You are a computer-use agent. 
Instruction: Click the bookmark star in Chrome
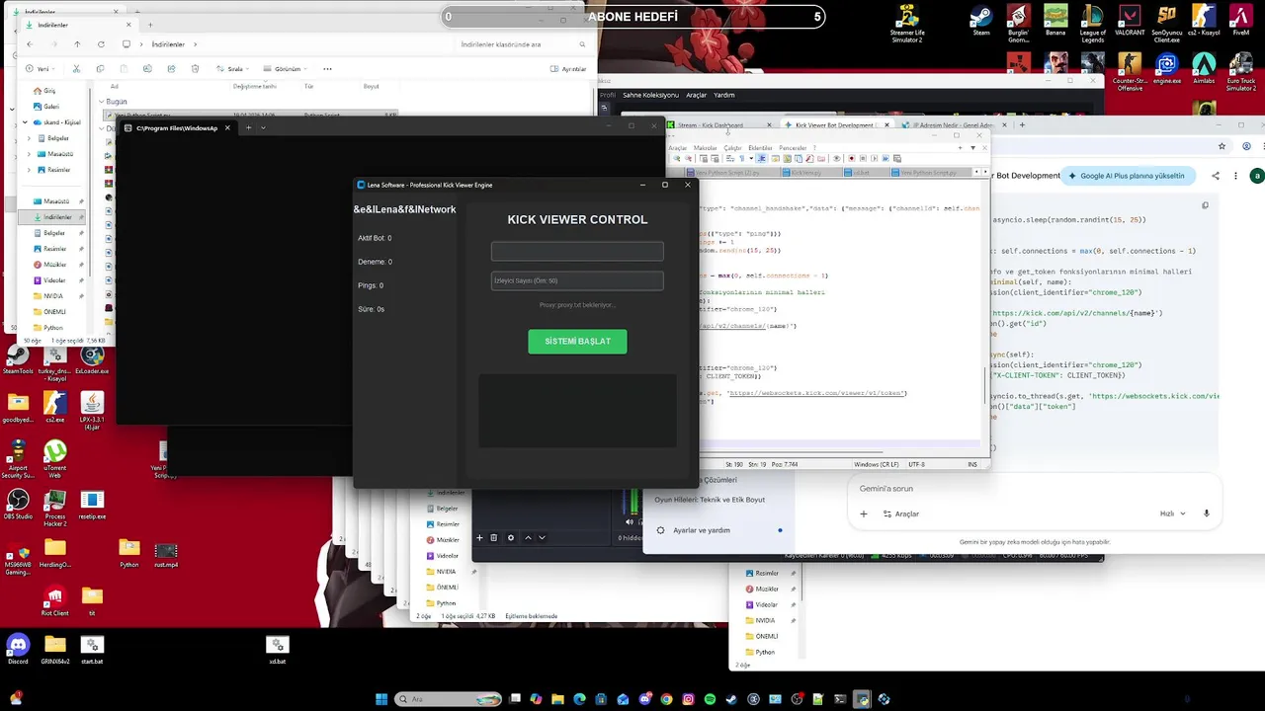coord(1223,146)
